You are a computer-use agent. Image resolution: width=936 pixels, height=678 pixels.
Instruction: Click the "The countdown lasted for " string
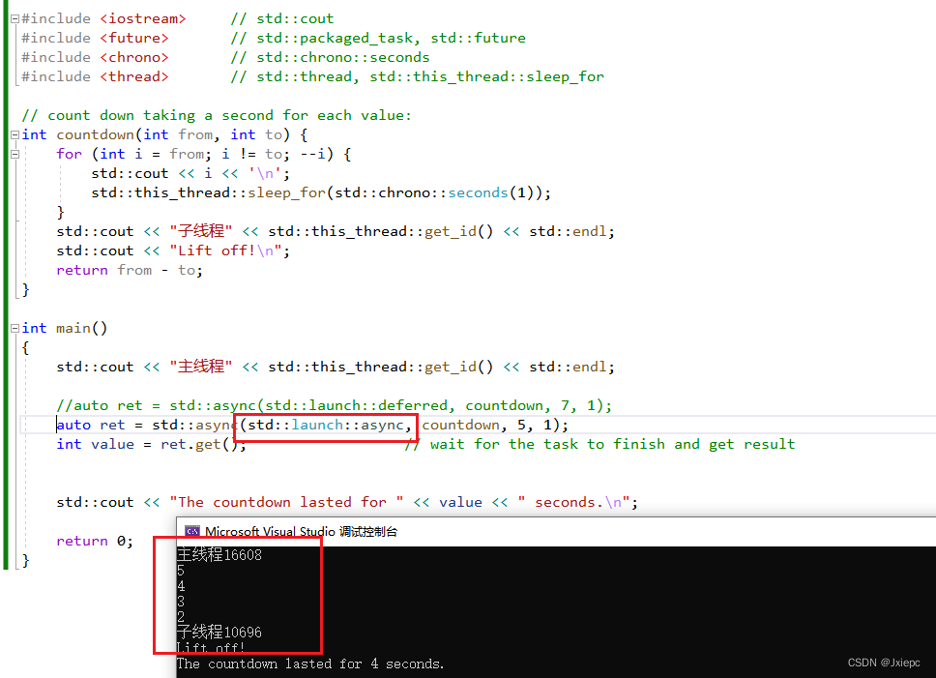(286, 503)
